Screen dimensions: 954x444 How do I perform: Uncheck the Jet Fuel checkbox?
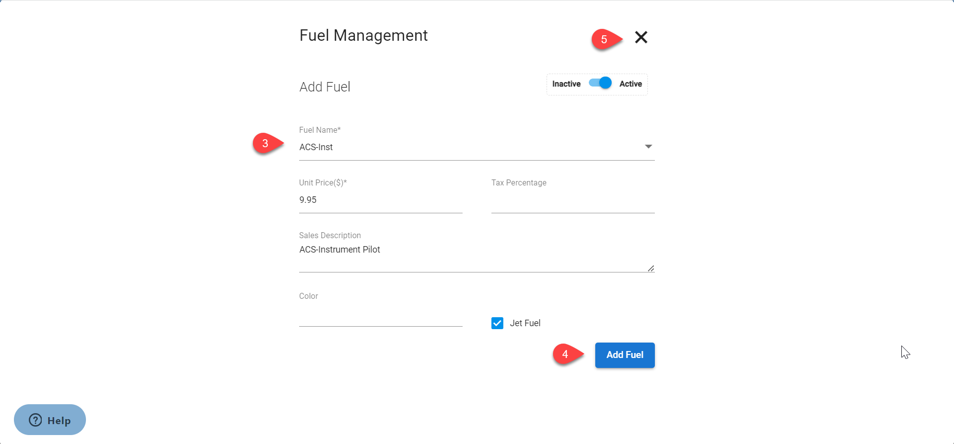(497, 323)
